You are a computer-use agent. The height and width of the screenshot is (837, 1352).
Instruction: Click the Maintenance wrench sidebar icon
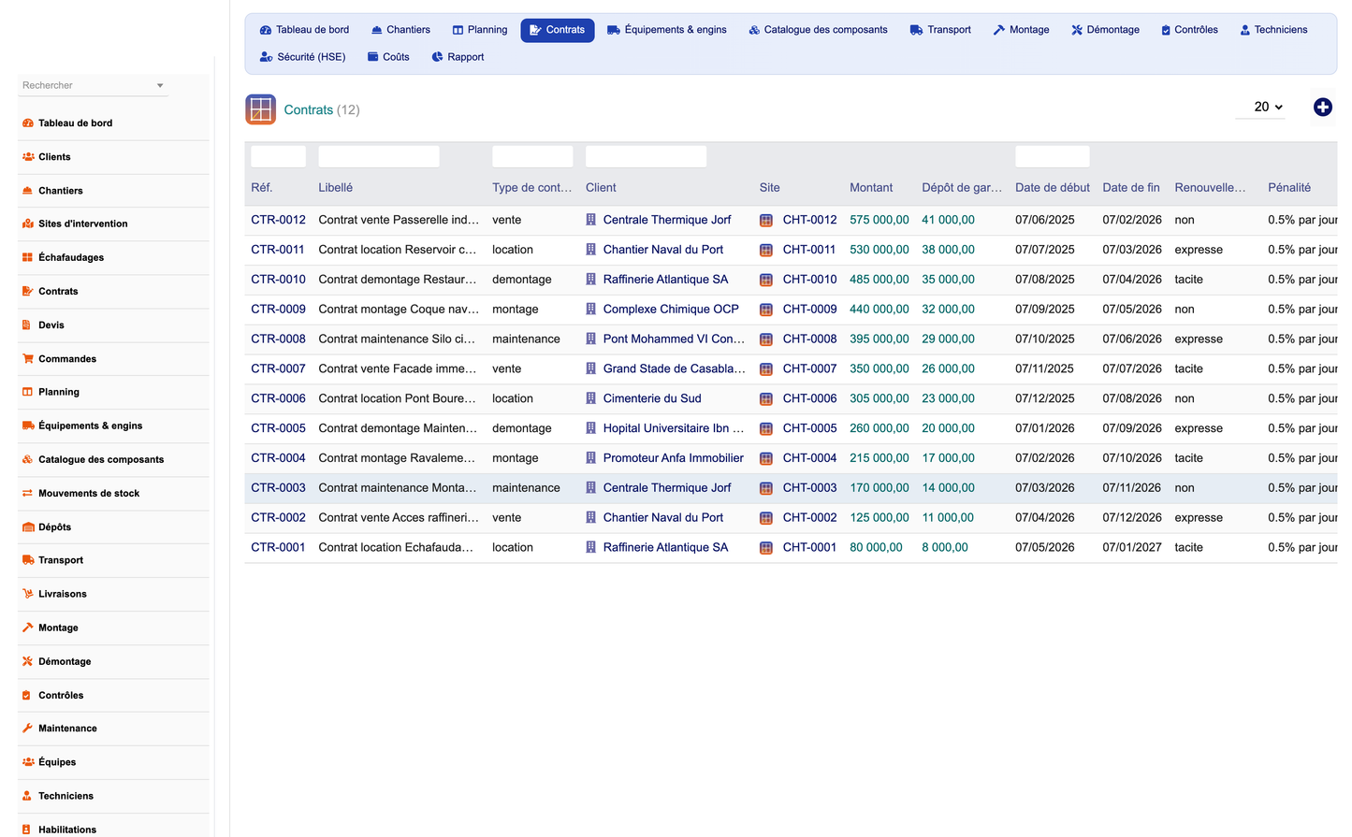pyautogui.click(x=28, y=729)
